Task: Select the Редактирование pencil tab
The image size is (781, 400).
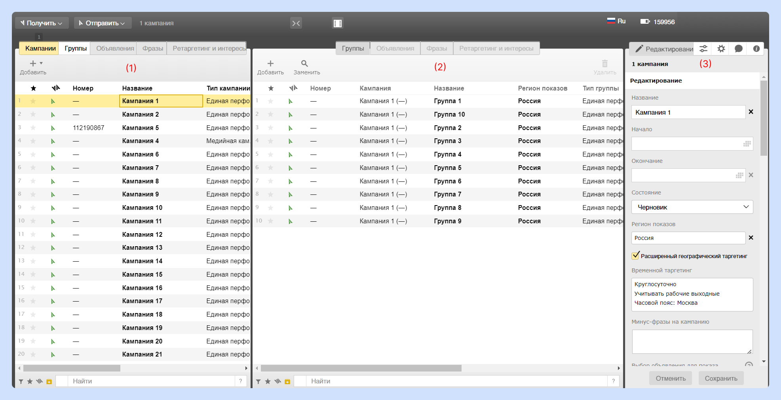Action: [662, 49]
